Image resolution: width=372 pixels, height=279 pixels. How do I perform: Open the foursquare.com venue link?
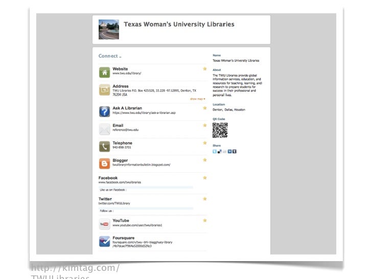[x=143, y=244]
